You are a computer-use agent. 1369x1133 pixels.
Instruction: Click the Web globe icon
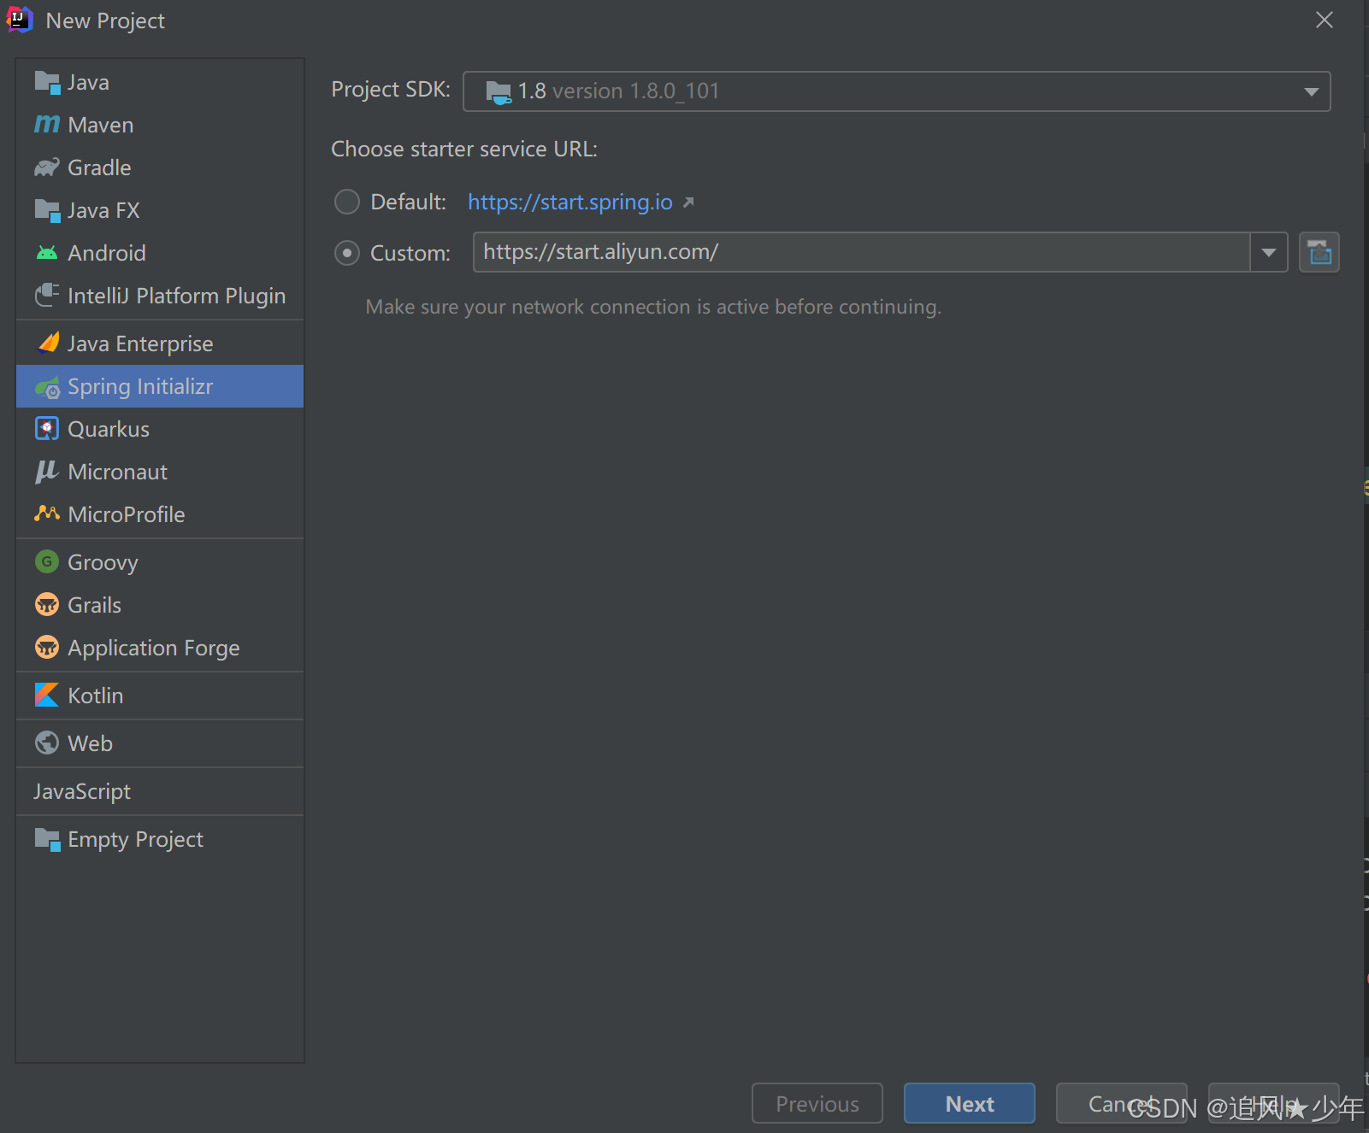pos(47,743)
